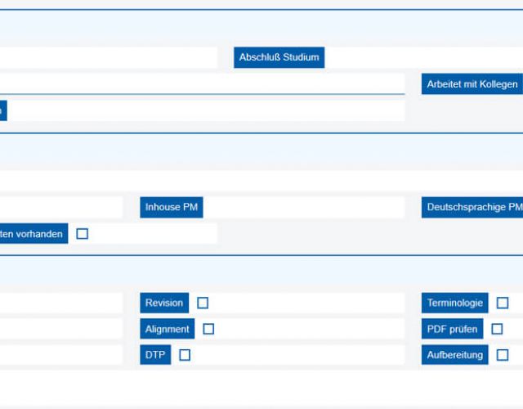Select the Arbeitet mit Kollegen label
This screenshot has width=523, height=409.
click(x=472, y=84)
